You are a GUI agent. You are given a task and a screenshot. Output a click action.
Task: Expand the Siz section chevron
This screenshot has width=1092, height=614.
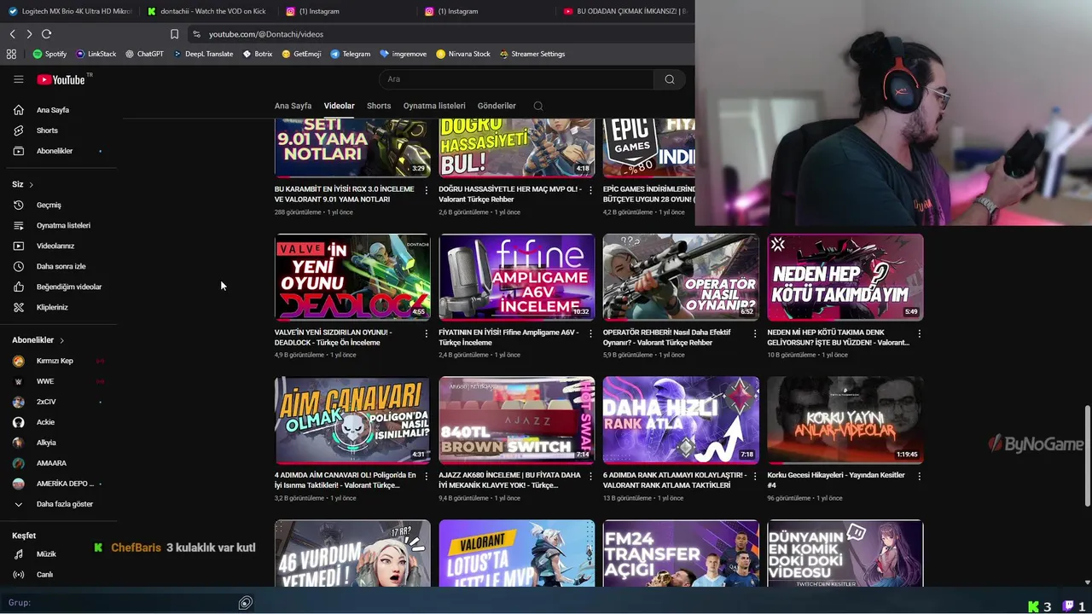pyautogui.click(x=32, y=184)
